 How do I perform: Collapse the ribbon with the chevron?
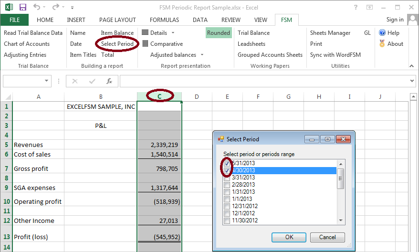(411, 66)
